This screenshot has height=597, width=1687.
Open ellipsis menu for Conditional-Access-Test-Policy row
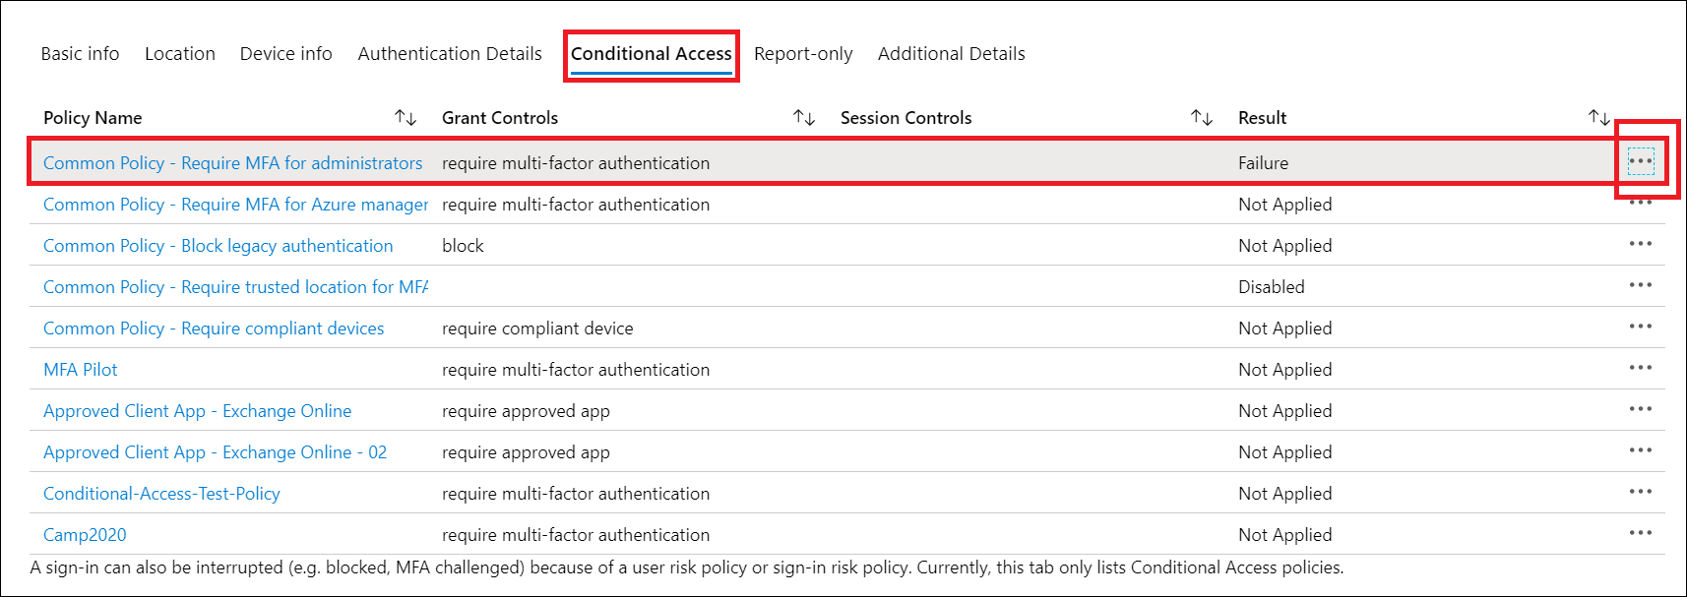1641,491
